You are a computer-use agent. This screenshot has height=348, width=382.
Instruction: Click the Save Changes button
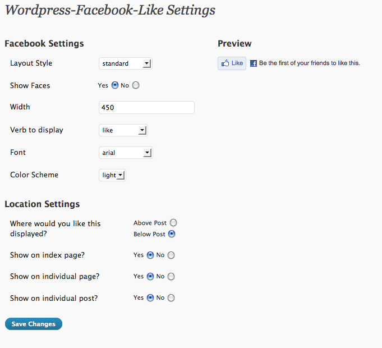pyautogui.click(x=34, y=324)
